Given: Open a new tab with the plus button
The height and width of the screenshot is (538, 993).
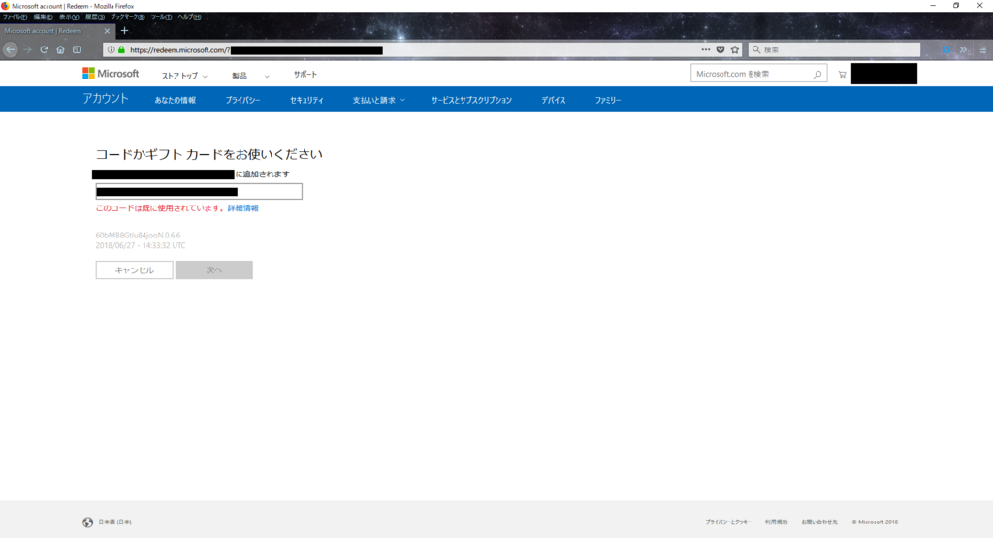Looking at the screenshot, I should 125,30.
